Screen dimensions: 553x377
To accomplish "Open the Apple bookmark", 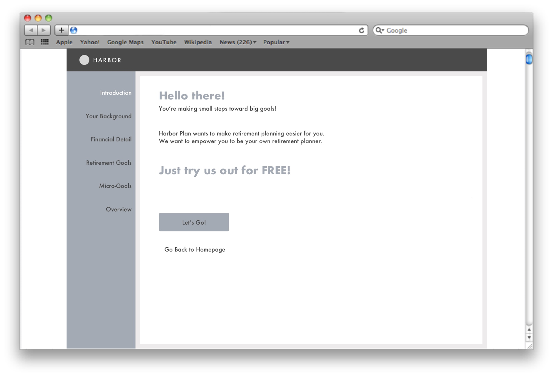I will click(64, 42).
